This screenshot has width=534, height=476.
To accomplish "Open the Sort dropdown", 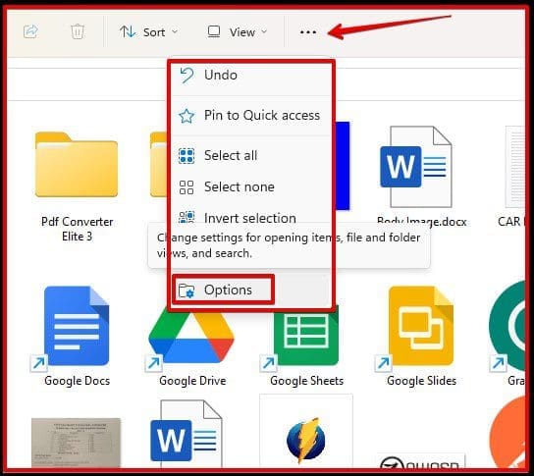I will click(x=148, y=32).
